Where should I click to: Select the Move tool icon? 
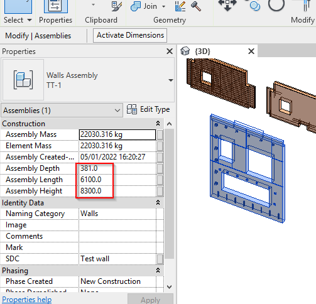pos(227,5)
